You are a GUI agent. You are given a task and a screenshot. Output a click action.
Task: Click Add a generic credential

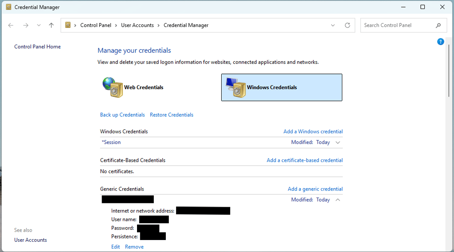tap(315, 189)
